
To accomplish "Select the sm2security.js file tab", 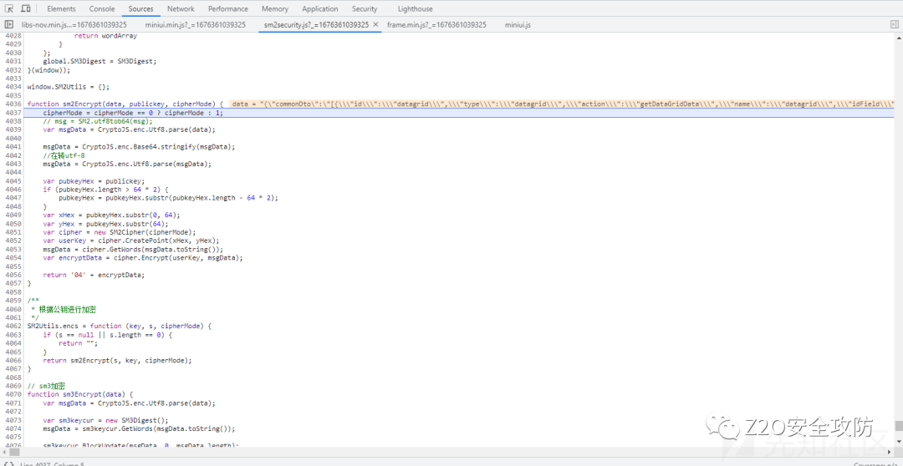I will [x=316, y=25].
